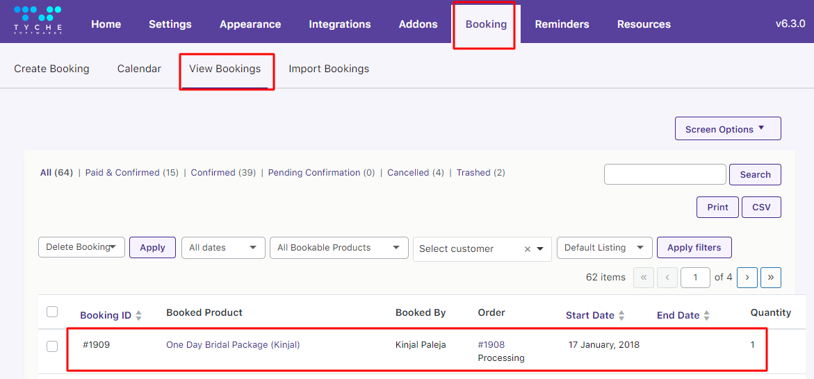Screen dimensions: 814x379
Task: Sort by End Date arrows icon
Action: (706, 316)
